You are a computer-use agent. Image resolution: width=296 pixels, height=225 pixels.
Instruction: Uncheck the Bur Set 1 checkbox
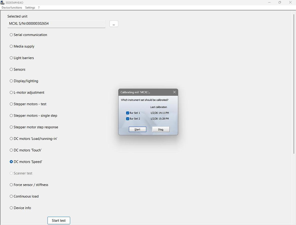click(128, 113)
